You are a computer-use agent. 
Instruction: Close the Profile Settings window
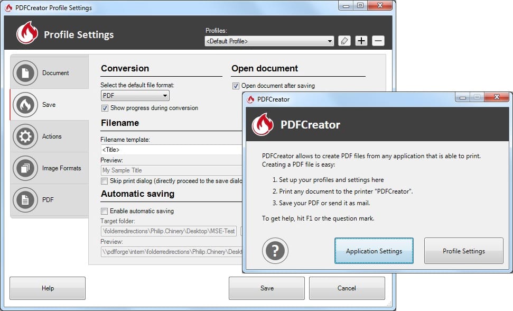[x=380, y=5]
